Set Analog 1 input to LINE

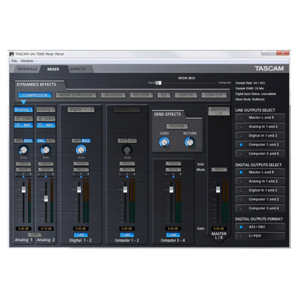pyautogui.click(x=23, y=119)
